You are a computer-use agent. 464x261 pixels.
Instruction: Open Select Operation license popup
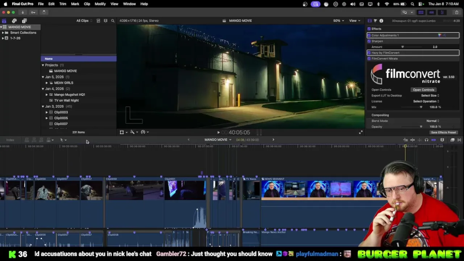(x=426, y=101)
